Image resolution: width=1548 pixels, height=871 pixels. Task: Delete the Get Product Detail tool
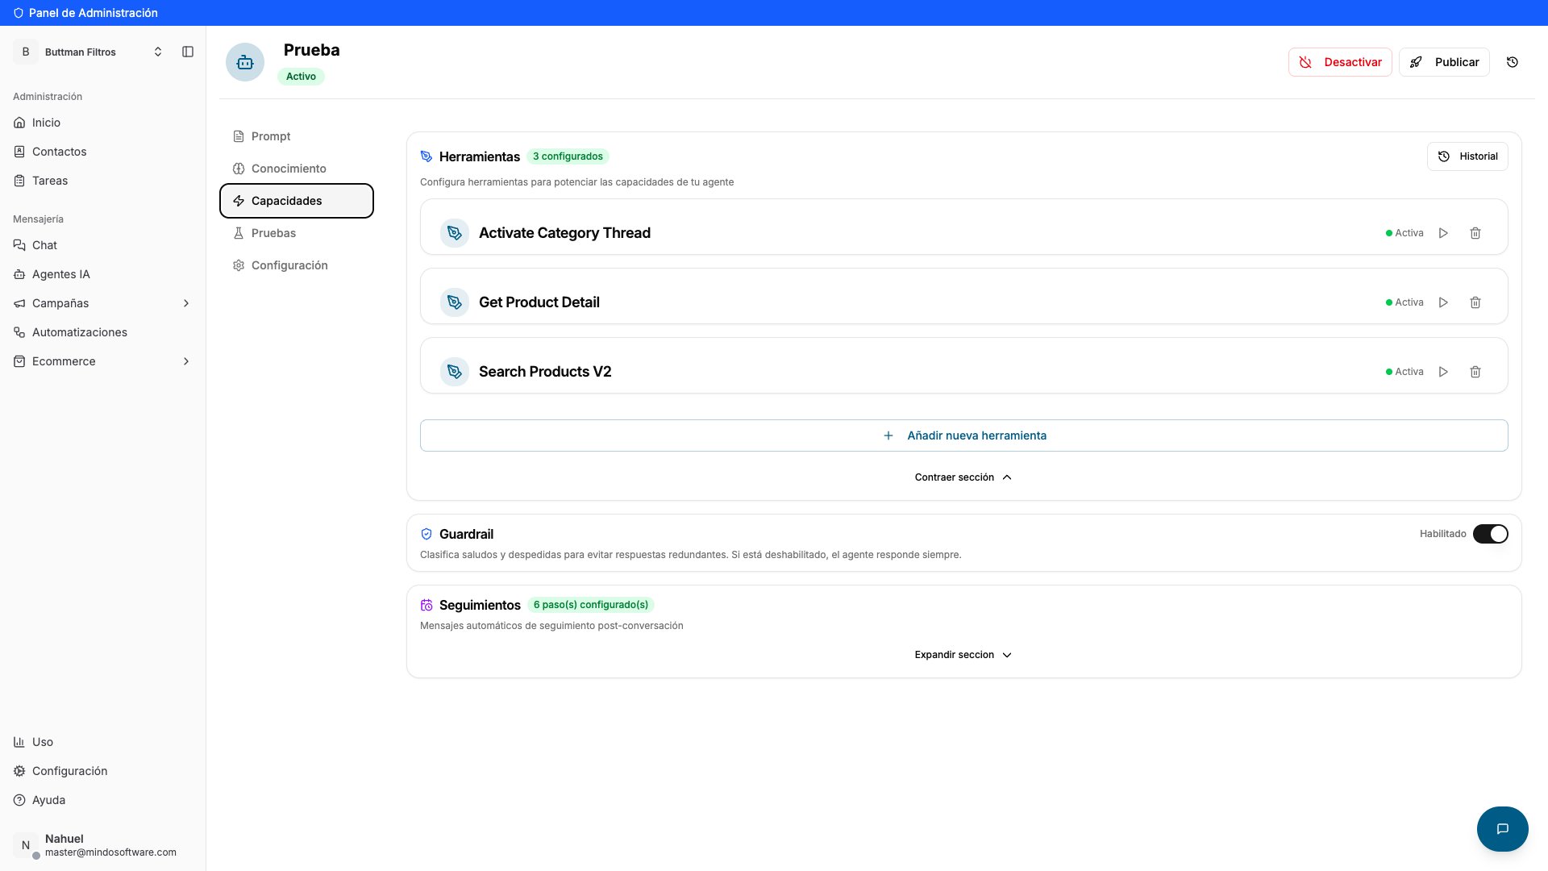click(x=1475, y=302)
